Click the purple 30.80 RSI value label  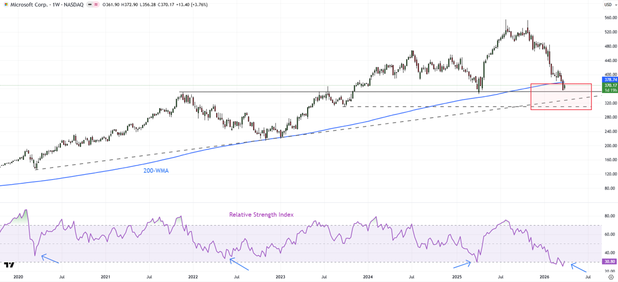(609, 262)
